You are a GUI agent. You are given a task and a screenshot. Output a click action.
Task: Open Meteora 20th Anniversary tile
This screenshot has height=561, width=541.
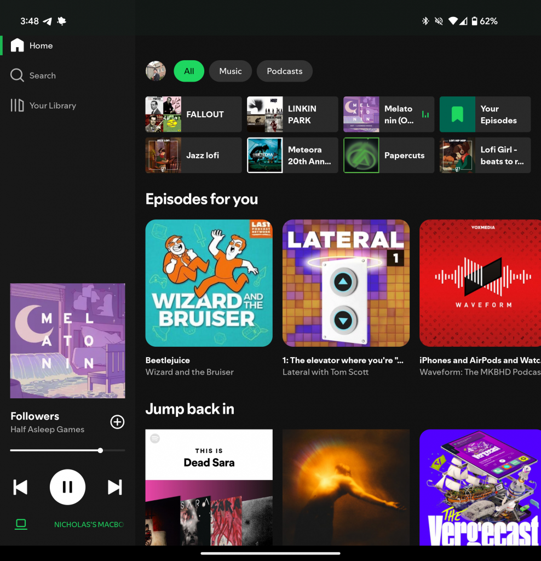[x=292, y=155]
